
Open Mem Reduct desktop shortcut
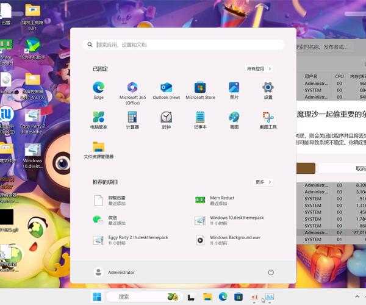7,52
